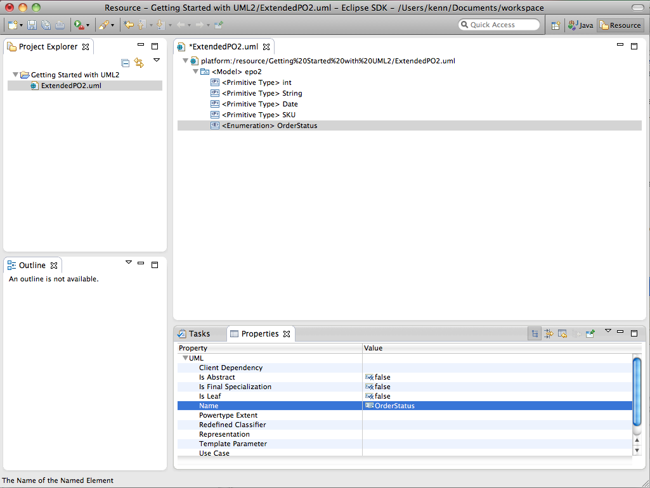Click the Run External Tools icon

tap(79, 25)
